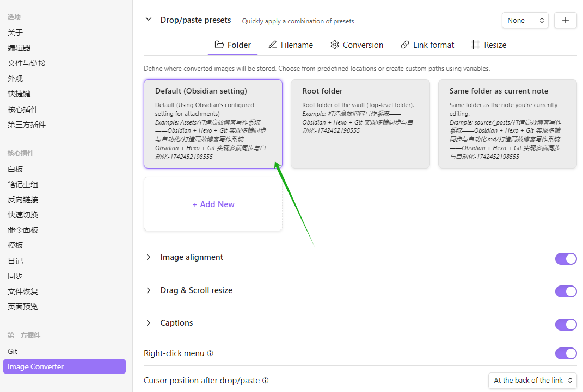Switch to the Filename tab
This screenshot has height=392, width=583.
click(291, 45)
